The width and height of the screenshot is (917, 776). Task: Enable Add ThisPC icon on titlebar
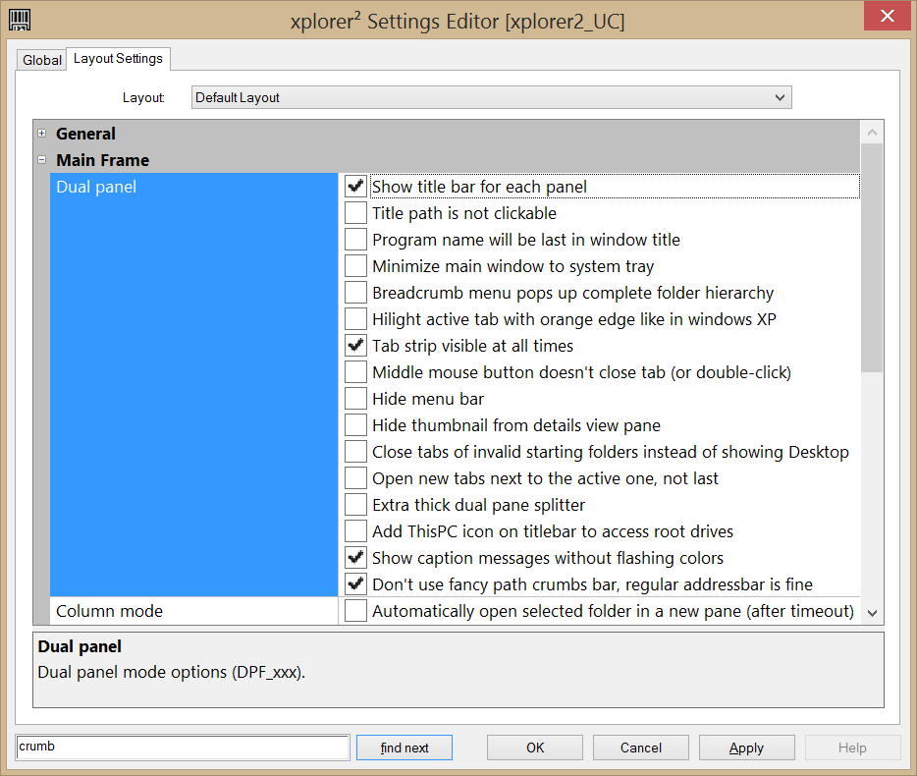pos(355,531)
